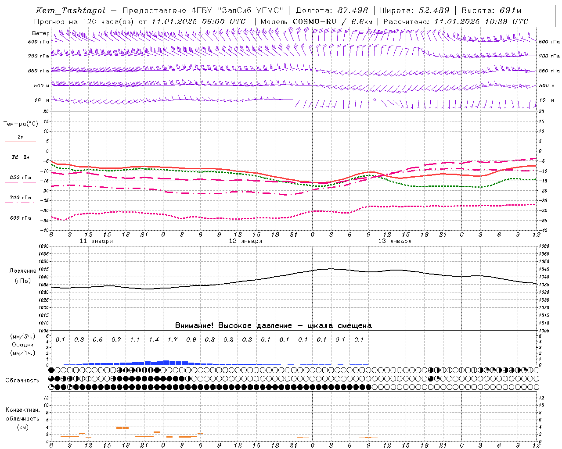This screenshot has width=562, height=449.
Task: Click the Kem_Tashtagol station title
Action: pos(70,11)
